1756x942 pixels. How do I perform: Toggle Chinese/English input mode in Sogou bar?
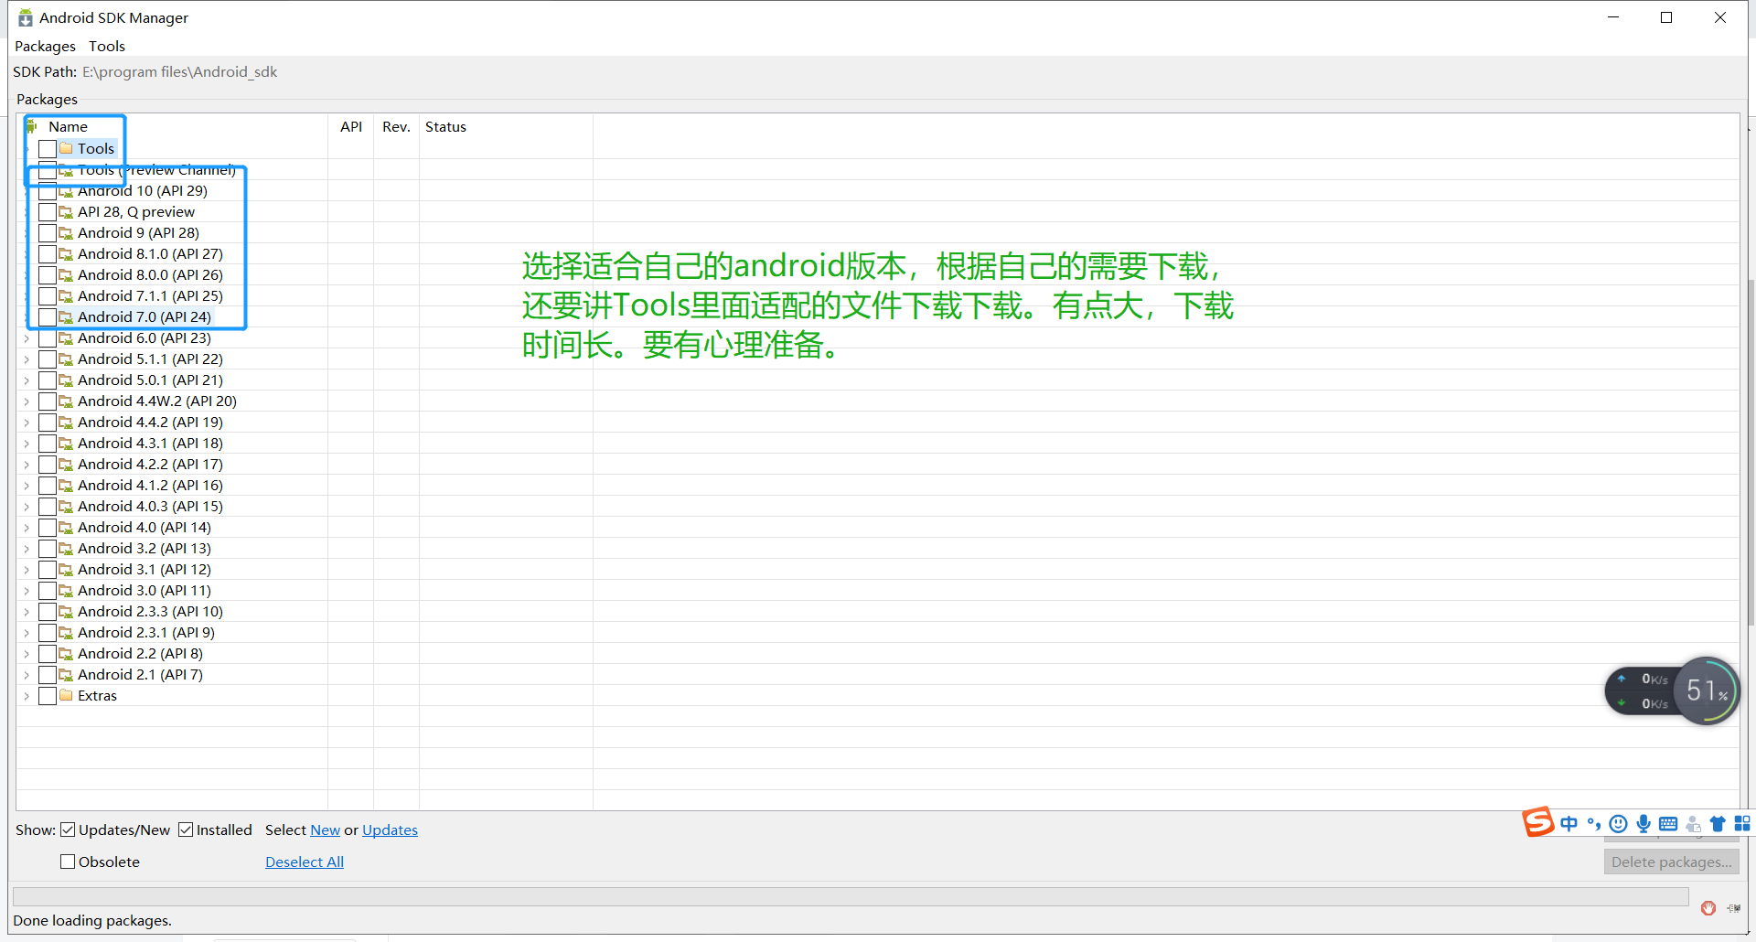(1569, 823)
